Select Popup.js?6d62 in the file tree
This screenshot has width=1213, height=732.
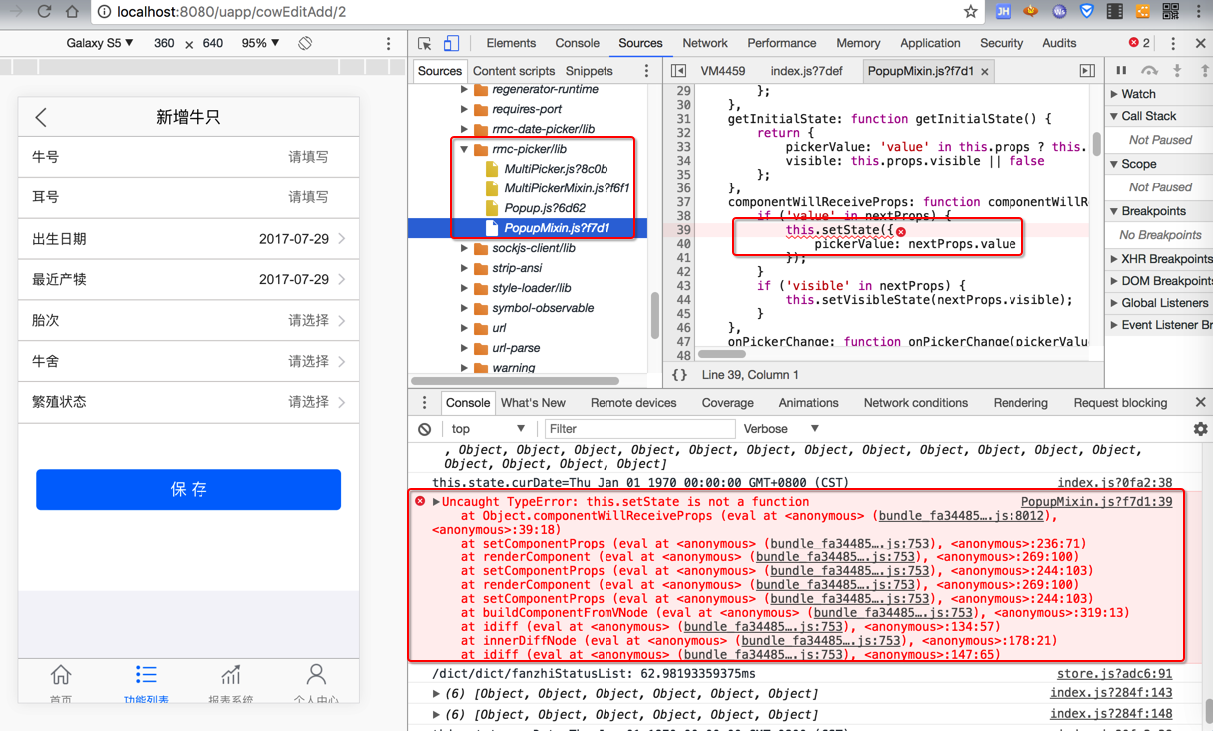click(545, 208)
